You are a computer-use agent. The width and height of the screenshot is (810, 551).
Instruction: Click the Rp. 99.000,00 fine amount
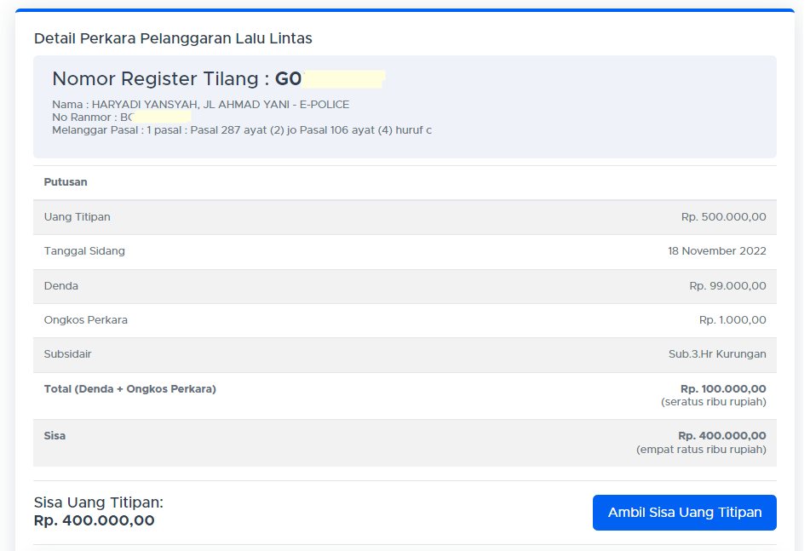[x=727, y=286]
